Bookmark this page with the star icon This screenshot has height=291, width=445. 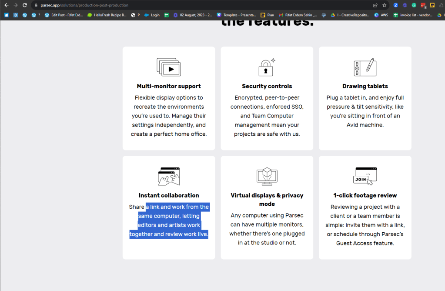[384, 5]
